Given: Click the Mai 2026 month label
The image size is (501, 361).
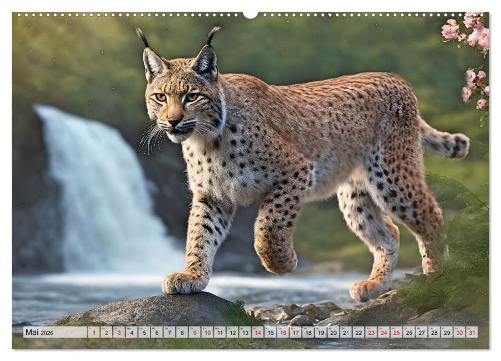Looking at the screenshot, I should point(38,332).
